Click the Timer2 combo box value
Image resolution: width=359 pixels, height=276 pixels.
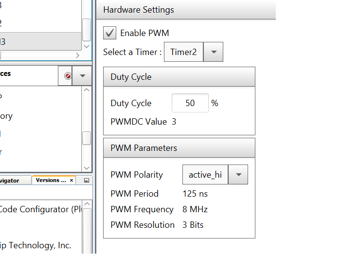point(183,52)
